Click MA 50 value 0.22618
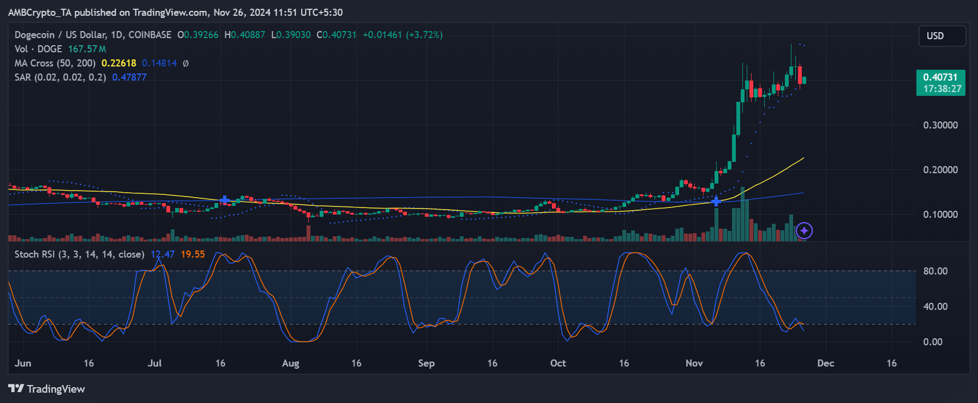The image size is (978, 403). [x=119, y=63]
